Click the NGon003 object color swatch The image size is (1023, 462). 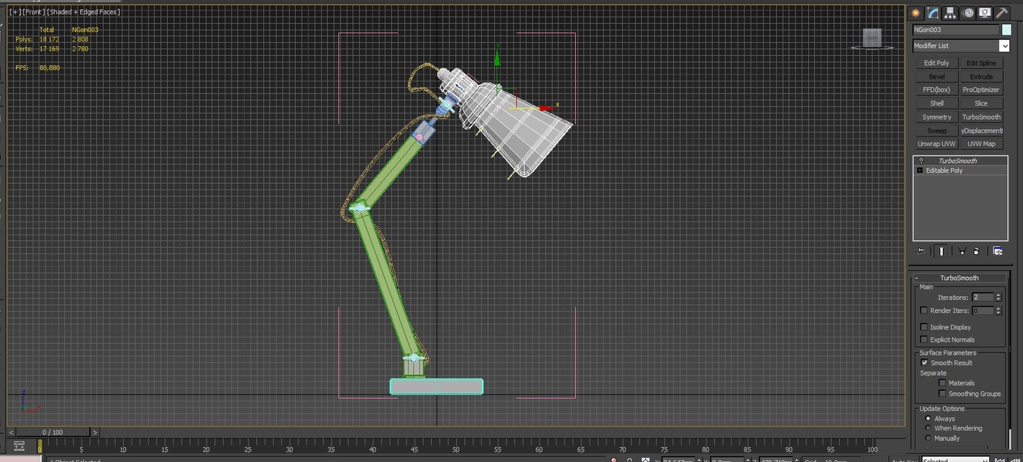[x=1007, y=29]
